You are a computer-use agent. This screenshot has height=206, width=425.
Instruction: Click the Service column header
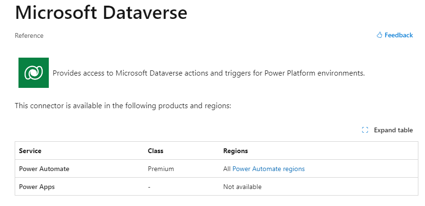[x=30, y=151]
